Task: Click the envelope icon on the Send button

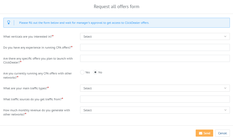Action: coord(201,133)
